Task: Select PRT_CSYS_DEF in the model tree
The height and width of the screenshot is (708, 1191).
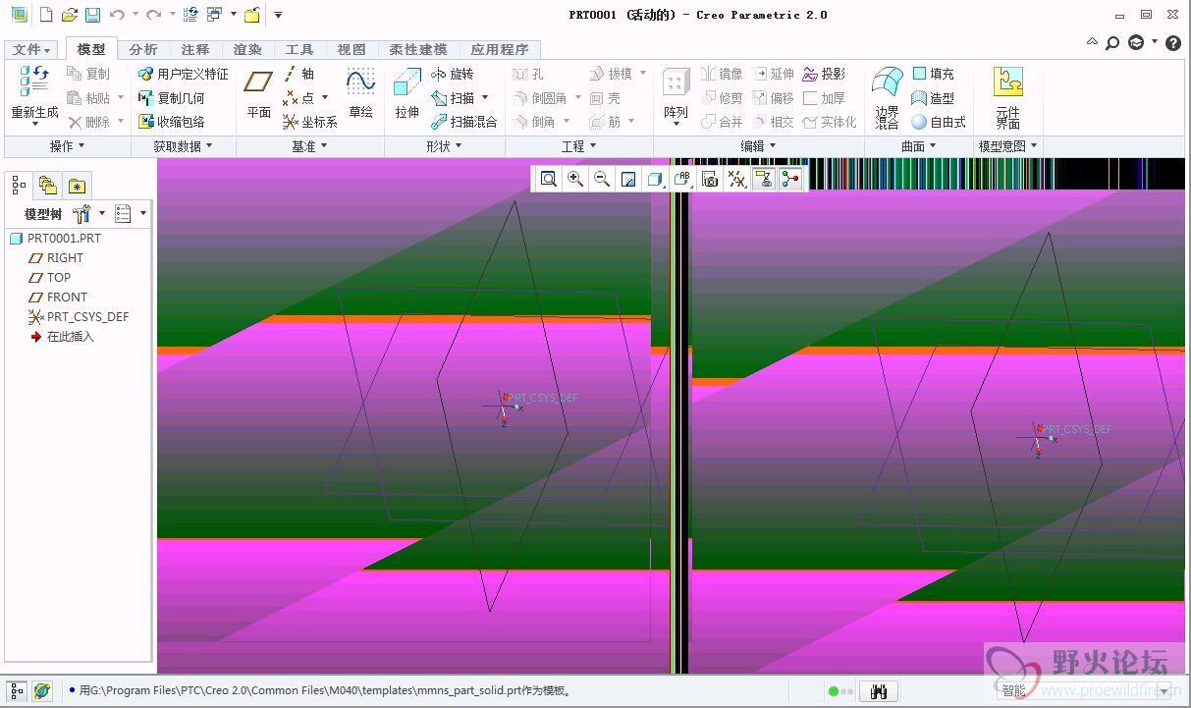Action: click(x=79, y=316)
